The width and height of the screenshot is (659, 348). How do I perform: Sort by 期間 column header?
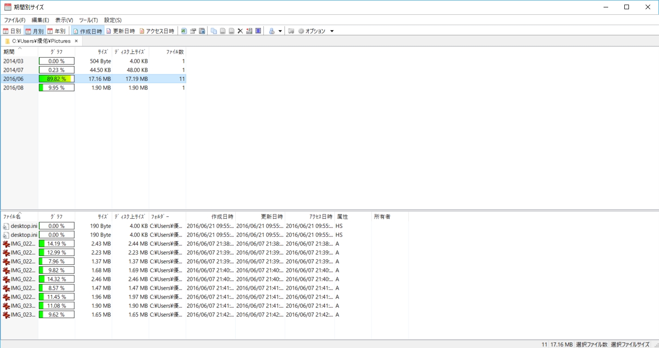pos(19,52)
